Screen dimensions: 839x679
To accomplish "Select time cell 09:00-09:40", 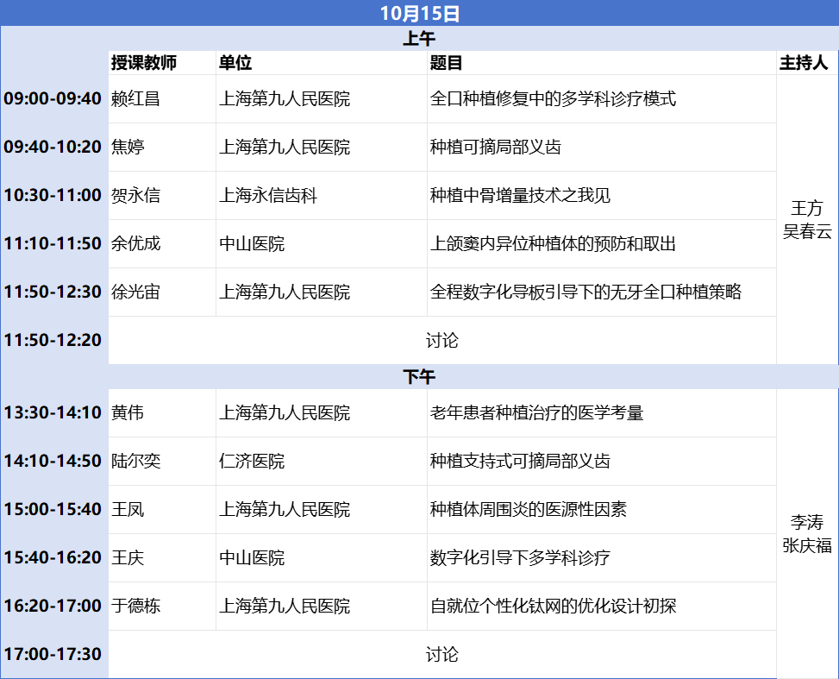I will [x=53, y=98].
